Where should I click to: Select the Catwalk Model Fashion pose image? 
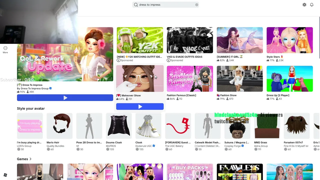tap(208, 126)
